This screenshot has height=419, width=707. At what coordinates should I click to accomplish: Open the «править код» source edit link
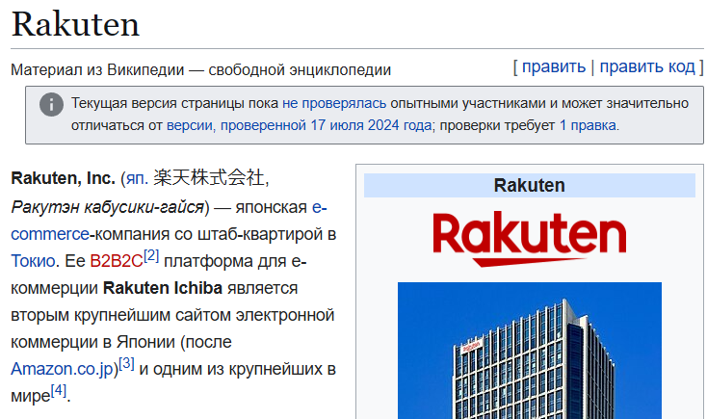[x=647, y=66]
